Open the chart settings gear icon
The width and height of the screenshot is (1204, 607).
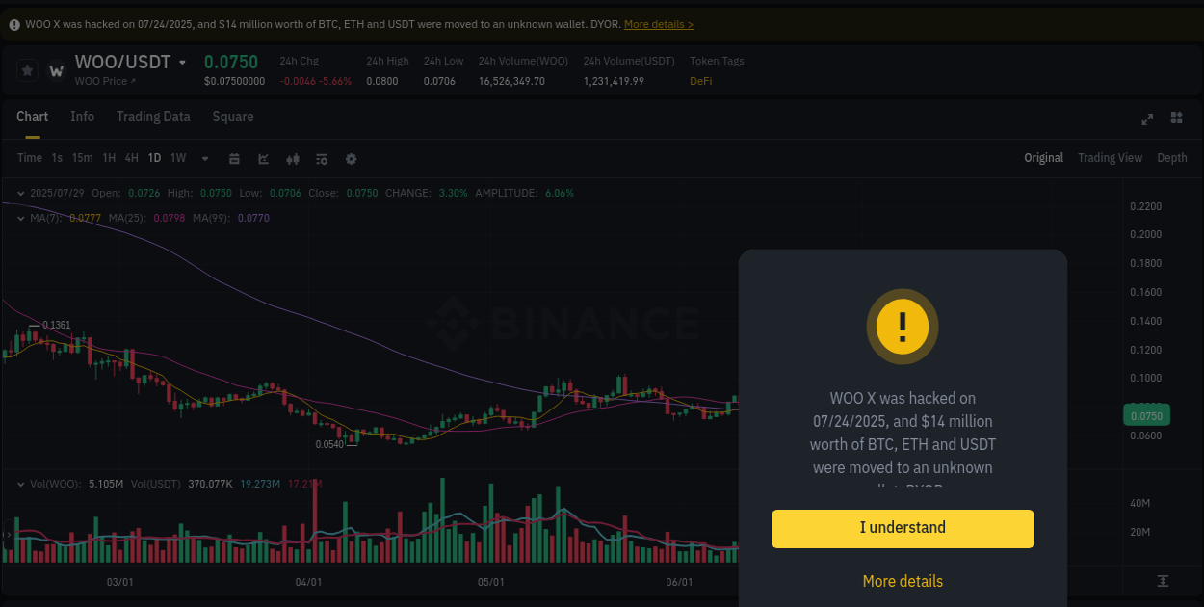[351, 158]
